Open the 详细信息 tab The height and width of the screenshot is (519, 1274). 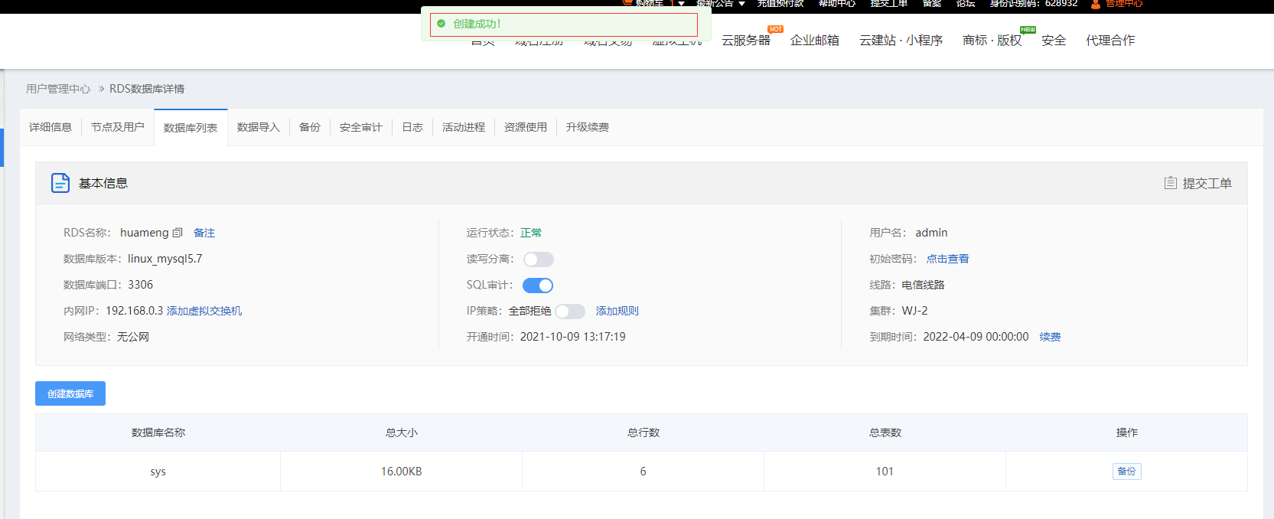51,127
